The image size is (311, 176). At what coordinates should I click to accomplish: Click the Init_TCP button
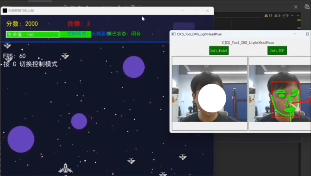[277, 51]
